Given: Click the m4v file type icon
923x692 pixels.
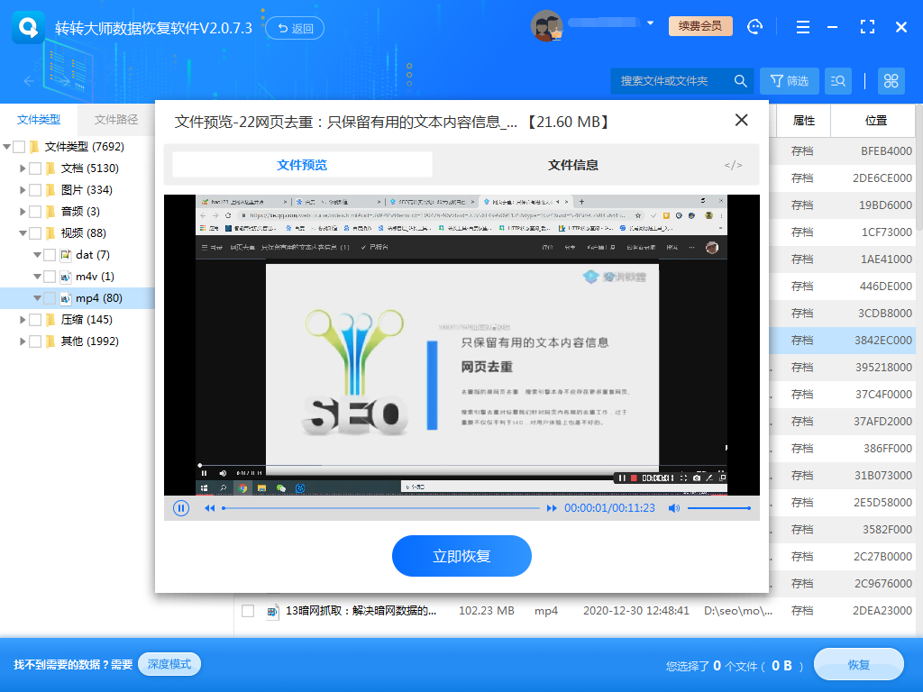Looking at the screenshot, I should pyautogui.click(x=66, y=277).
